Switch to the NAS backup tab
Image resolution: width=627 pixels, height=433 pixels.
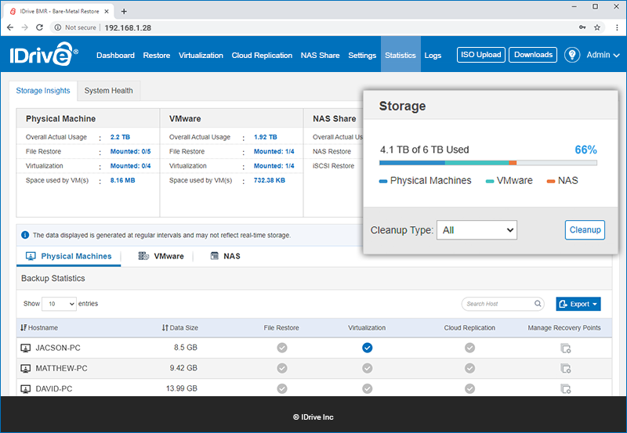pos(225,256)
